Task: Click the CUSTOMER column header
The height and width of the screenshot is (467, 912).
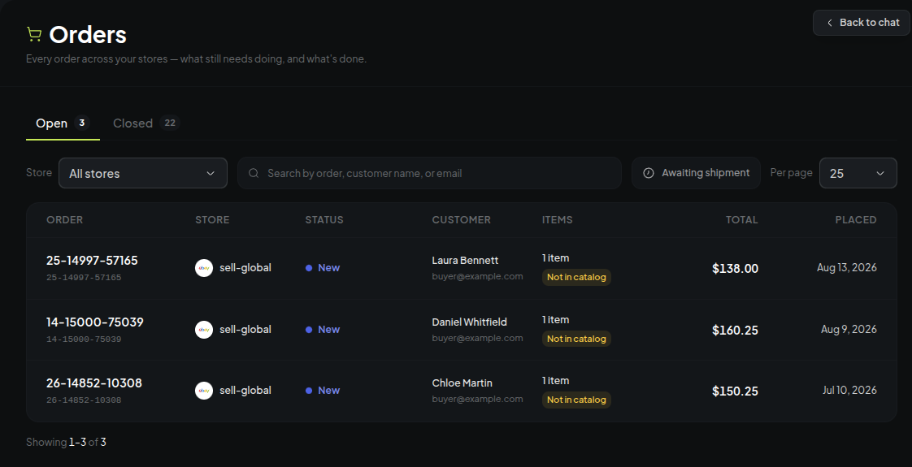Action: pos(461,219)
